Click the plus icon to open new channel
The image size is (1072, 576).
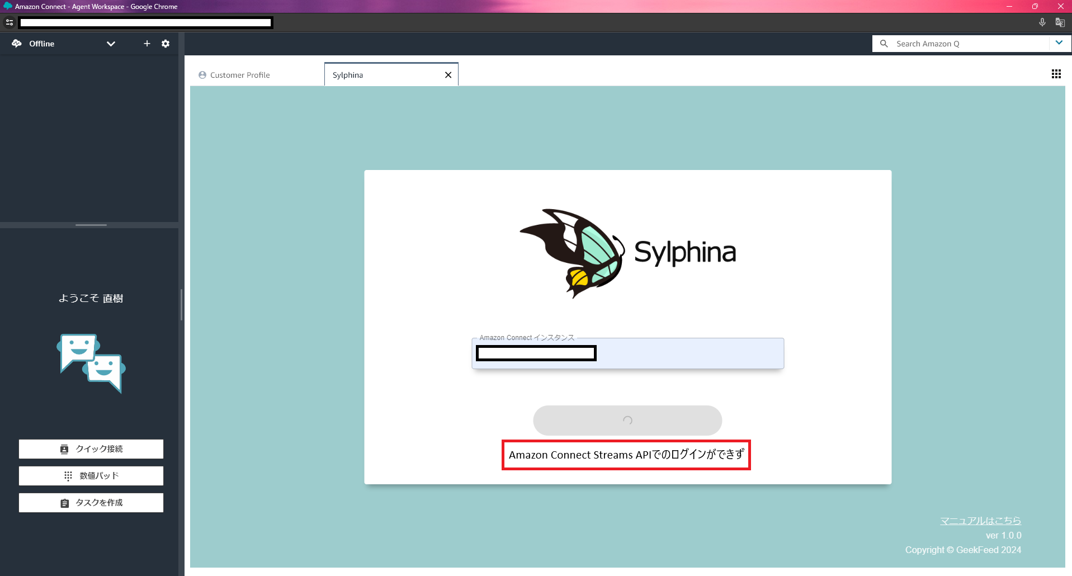click(x=147, y=44)
